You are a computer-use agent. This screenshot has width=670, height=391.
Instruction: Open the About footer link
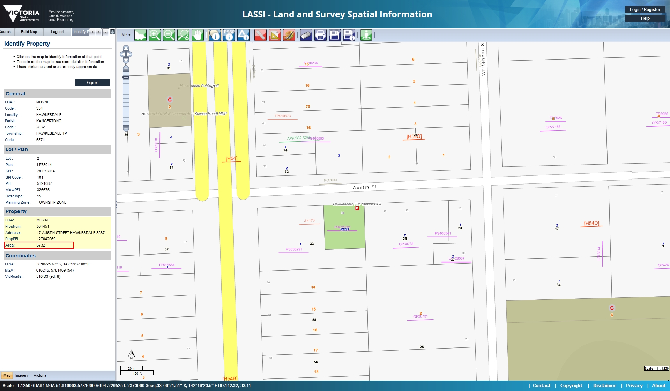click(658, 385)
